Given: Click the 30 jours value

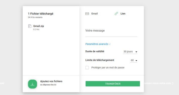Looking at the screenshot, I should (128, 52).
